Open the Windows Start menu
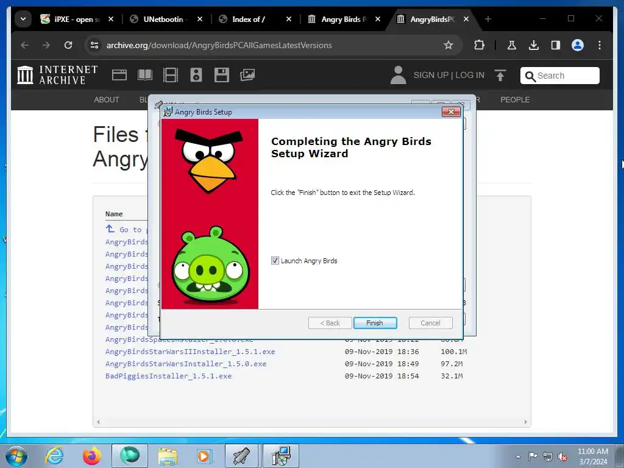 [16, 456]
